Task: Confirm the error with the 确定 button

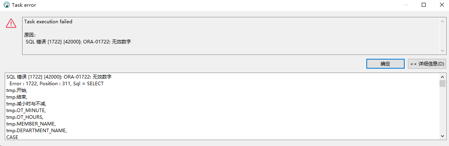Action: [385, 64]
